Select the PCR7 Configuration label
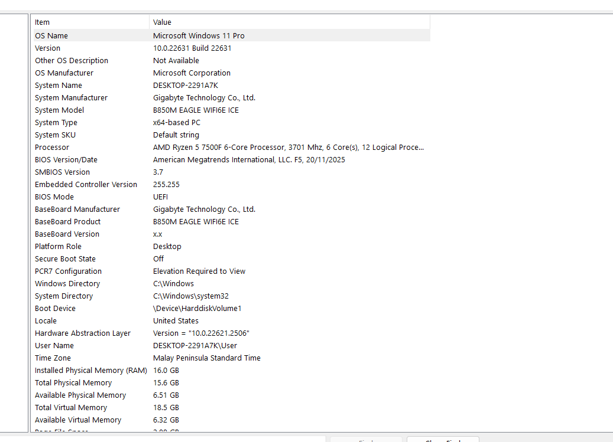The image size is (613, 442). click(x=68, y=271)
